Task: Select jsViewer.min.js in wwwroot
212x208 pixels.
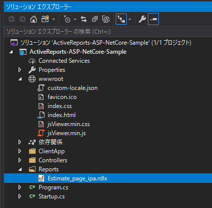Action: point(67,133)
